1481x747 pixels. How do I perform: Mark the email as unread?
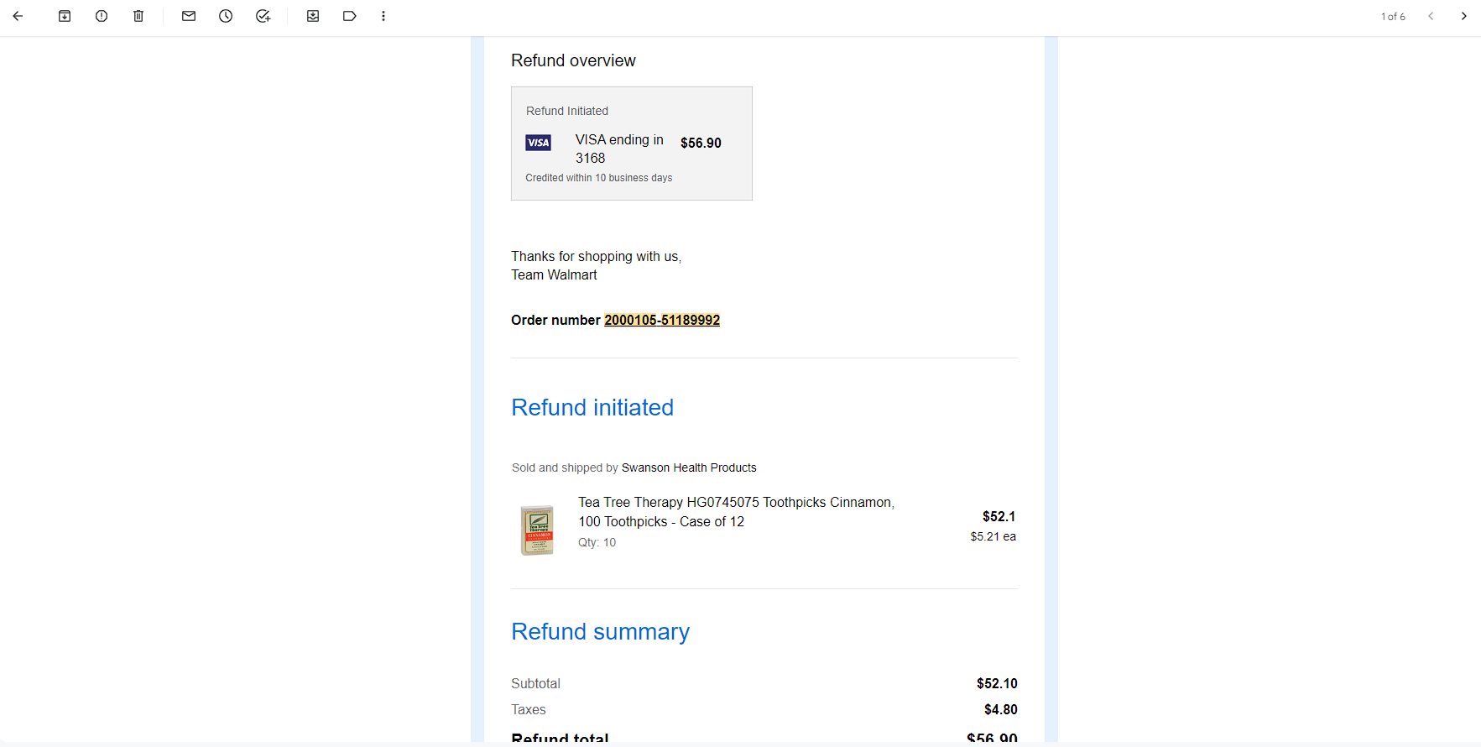click(x=189, y=16)
